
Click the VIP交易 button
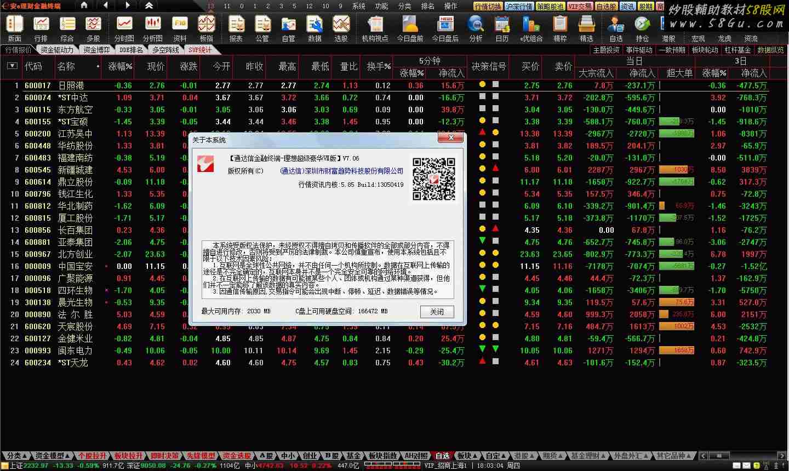pos(580,7)
